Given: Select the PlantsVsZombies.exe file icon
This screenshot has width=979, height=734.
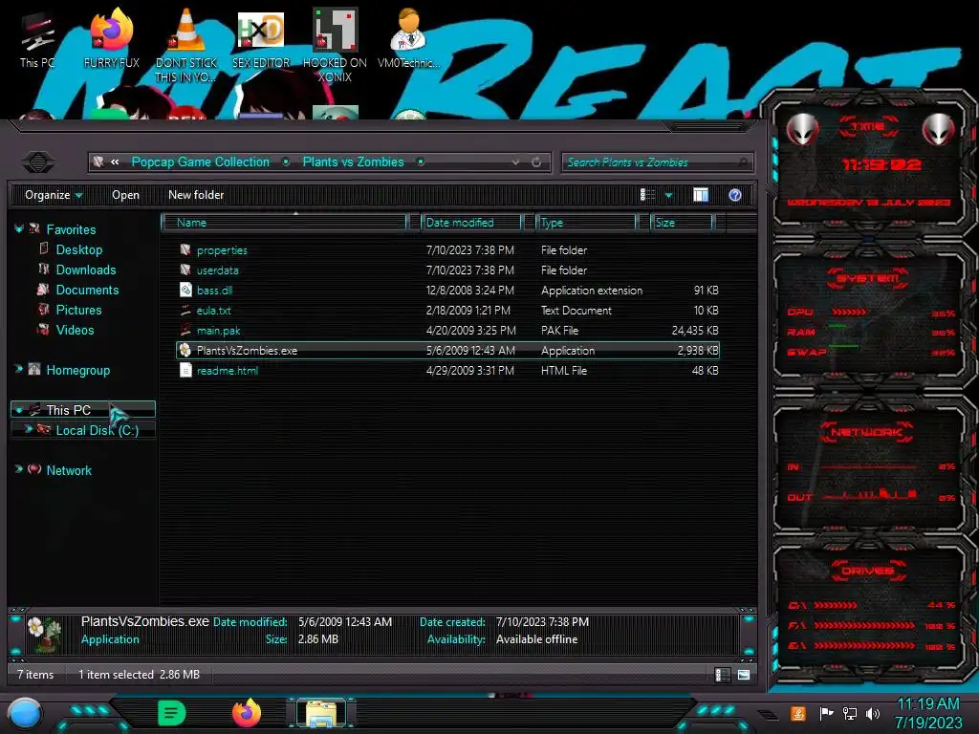Looking at the screenshot, I should pos(185,350).
